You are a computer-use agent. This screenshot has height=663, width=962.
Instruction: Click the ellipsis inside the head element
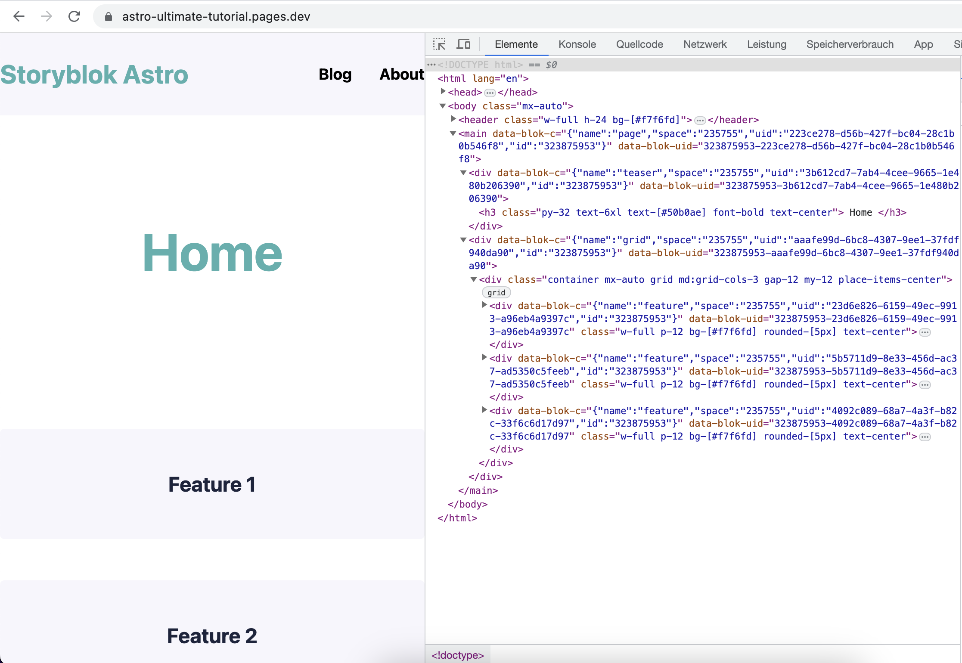pos(489,92)
